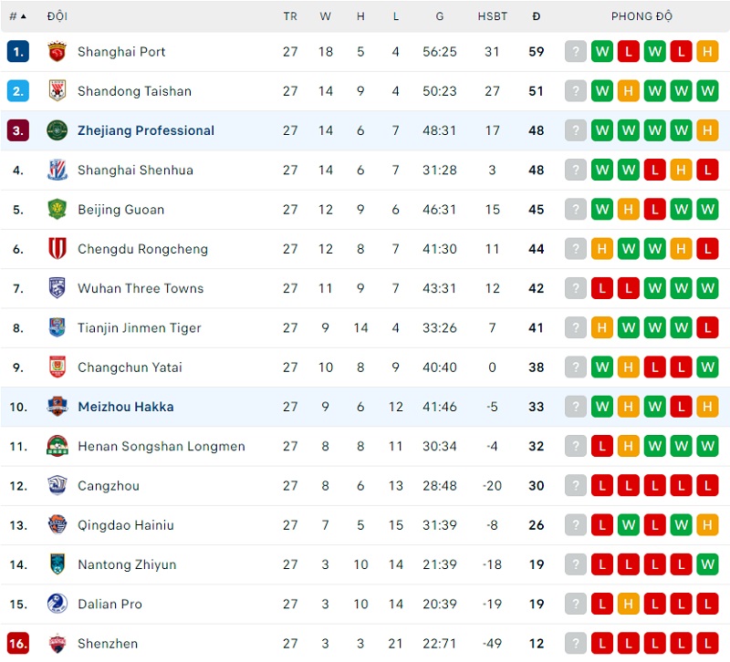Click the Shanghai Port club crest
730x662 pixels.
click(x=57, y=52)
